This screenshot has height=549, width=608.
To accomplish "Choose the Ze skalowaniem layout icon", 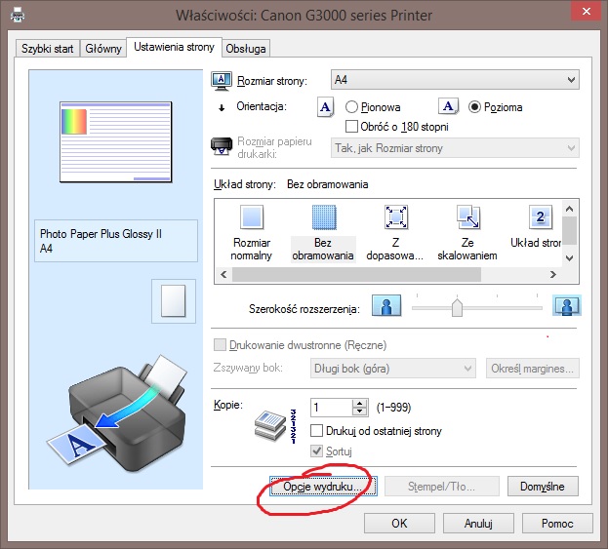I will pyautogui.click(x=468, y=216).
